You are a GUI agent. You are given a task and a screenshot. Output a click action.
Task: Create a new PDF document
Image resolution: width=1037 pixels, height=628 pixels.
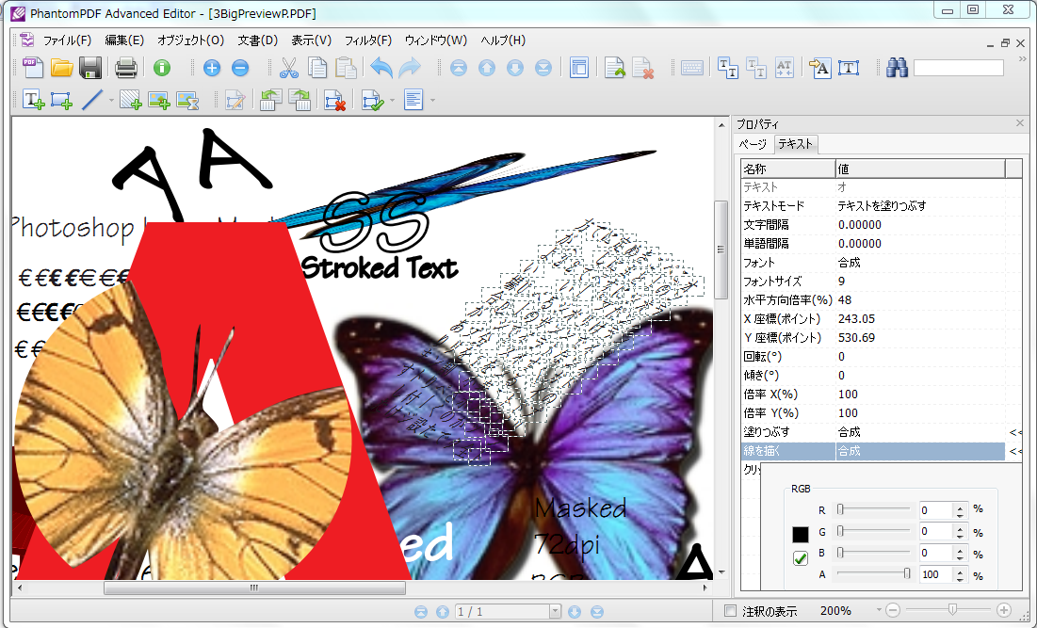point(32,68)
